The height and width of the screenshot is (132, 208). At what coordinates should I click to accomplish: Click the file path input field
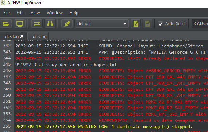(x=200, y=24)
